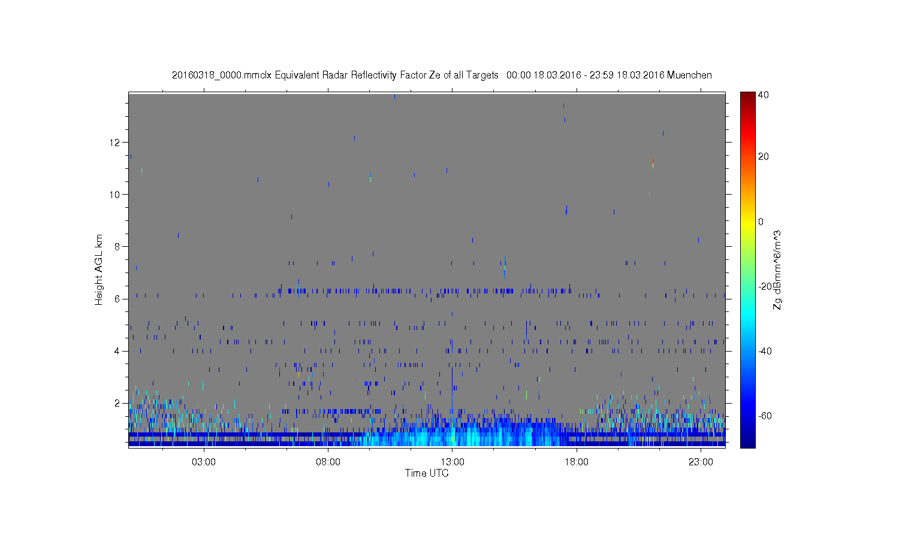Click the 18:00 time tick label
Viewport: 899px width, 539px height.
coord(577,462)
